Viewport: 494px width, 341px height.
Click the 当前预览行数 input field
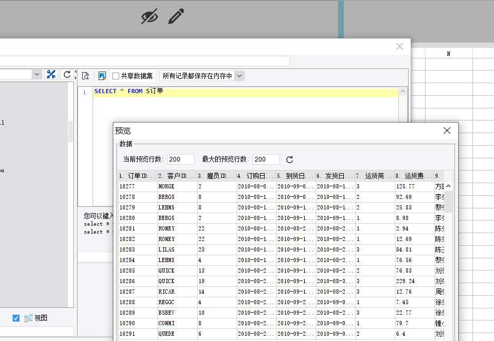(180, 159)
